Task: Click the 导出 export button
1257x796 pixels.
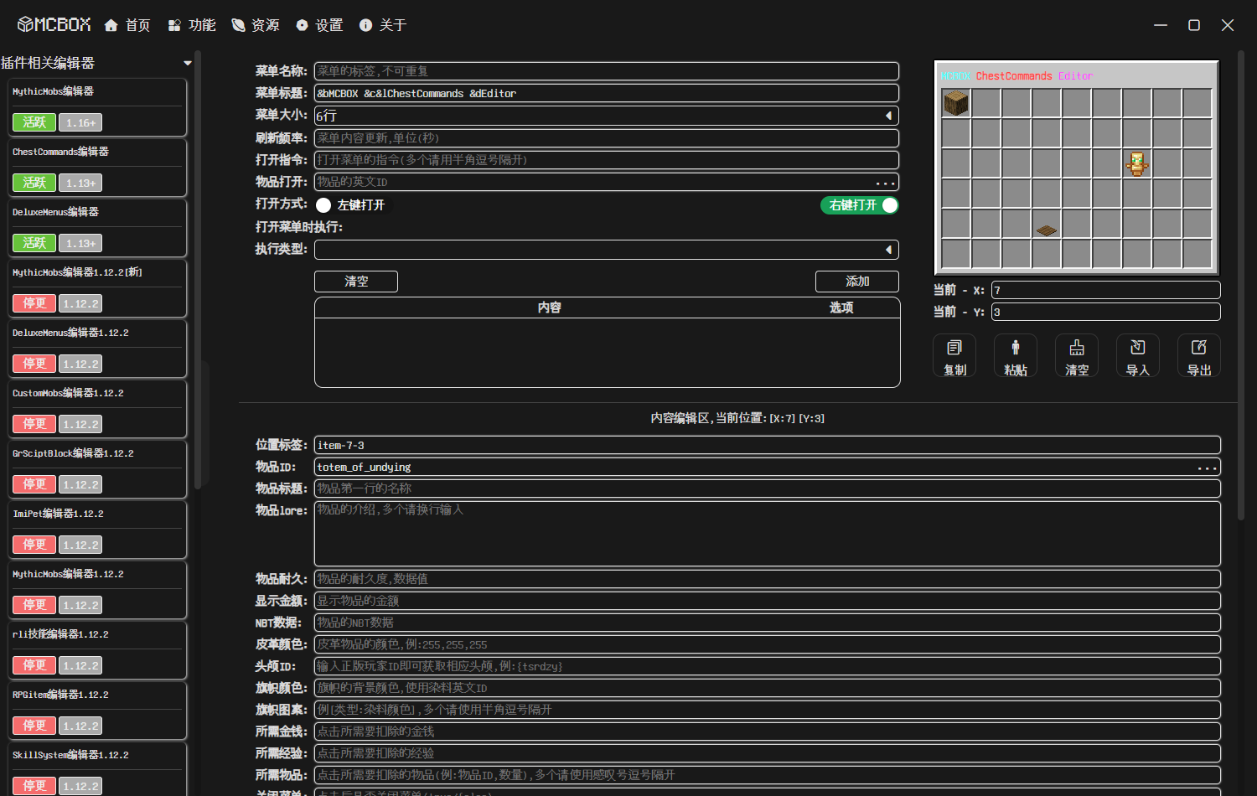Action: (1199, 356)
